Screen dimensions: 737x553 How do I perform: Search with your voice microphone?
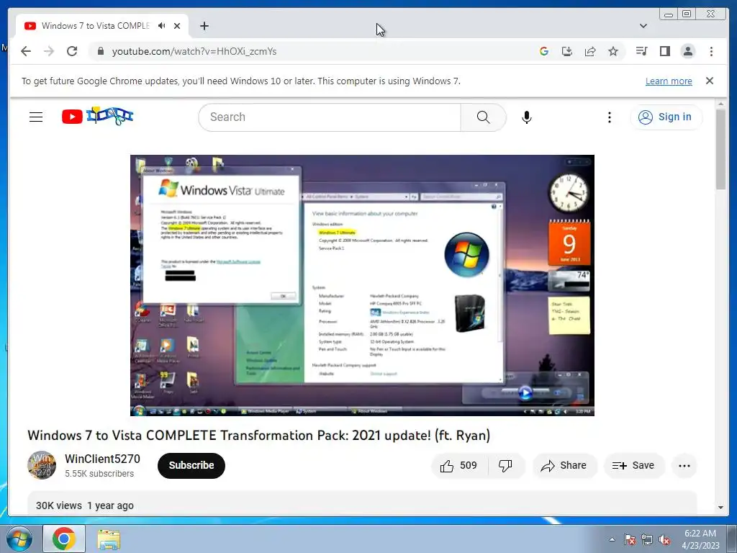click(526, 117)
